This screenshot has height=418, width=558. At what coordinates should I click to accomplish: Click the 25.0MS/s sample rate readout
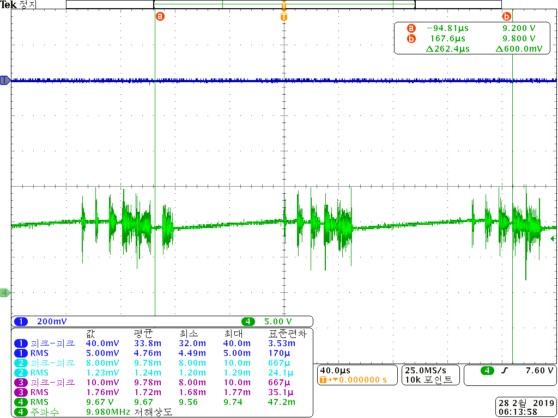[x=425, y=370]
